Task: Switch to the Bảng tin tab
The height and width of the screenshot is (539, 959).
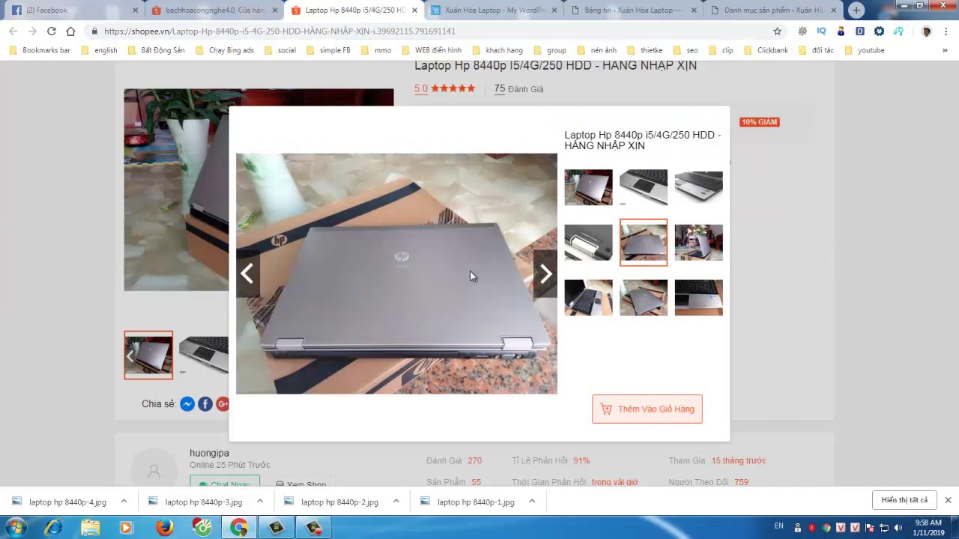Action: tap(633, 10)
